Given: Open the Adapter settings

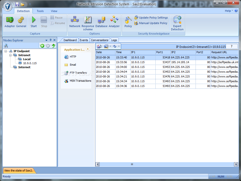Looking at the screenshot, I should tap(10, 22).
